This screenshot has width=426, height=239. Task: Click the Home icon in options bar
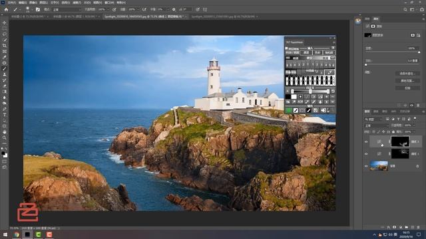click(x=6, y=9)
